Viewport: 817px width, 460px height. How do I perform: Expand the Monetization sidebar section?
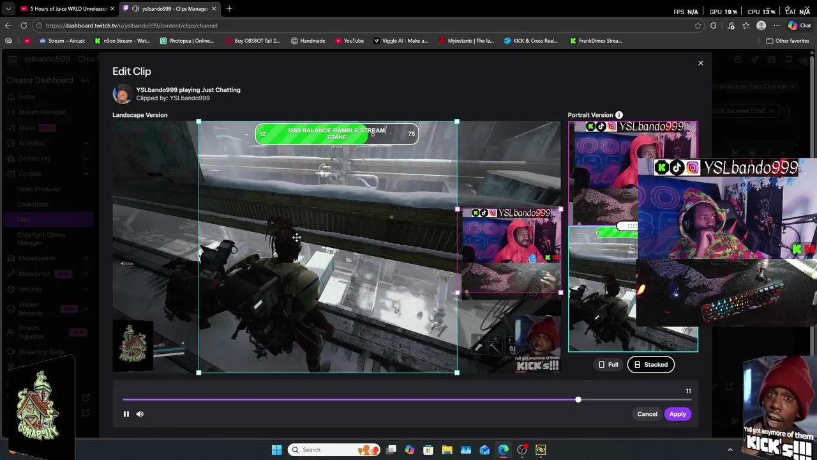coord(86,258)
